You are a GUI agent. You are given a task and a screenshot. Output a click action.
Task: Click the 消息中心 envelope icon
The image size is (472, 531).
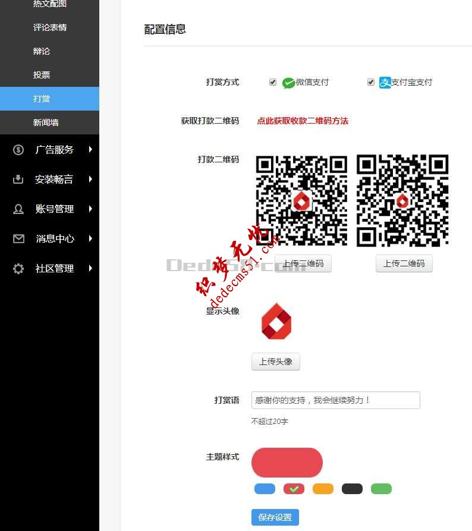(18, 239)
